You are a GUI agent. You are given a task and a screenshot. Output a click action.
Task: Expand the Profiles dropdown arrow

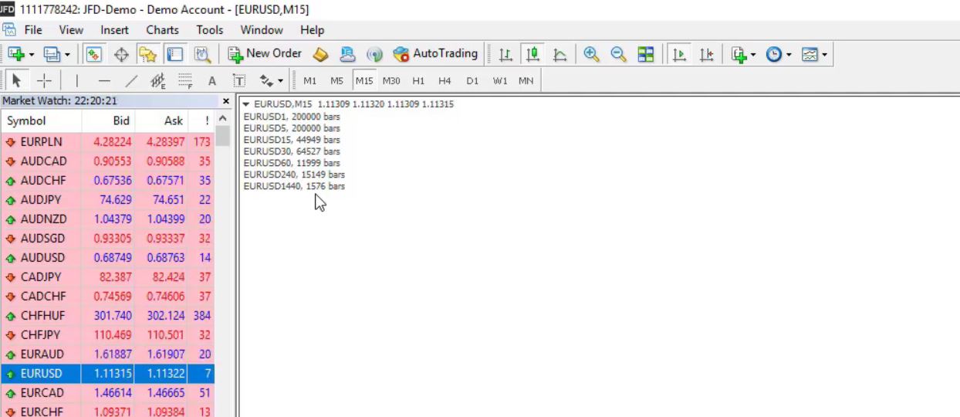tap(67, 55)
